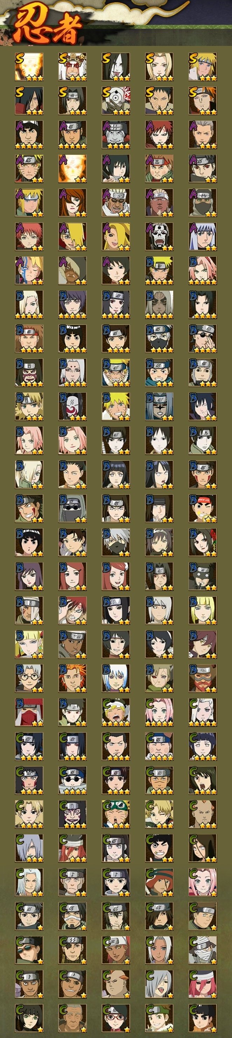Select C-rank Sarada with red glasses
Image resolution: width=232 pixels, height=1038 pixels.
[116, 1018]
